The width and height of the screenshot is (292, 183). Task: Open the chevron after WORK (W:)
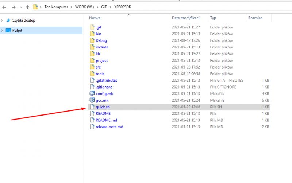pos(97,7)
